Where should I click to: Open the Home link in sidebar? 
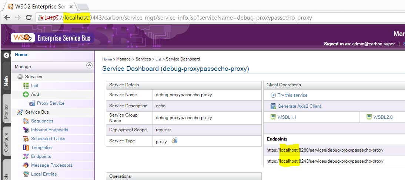coord(21,55)
